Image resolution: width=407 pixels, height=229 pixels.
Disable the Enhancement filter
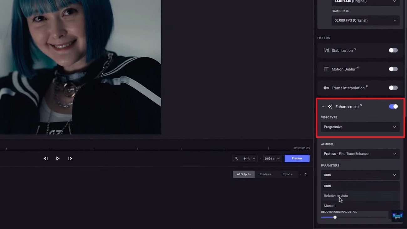(393, 107)
